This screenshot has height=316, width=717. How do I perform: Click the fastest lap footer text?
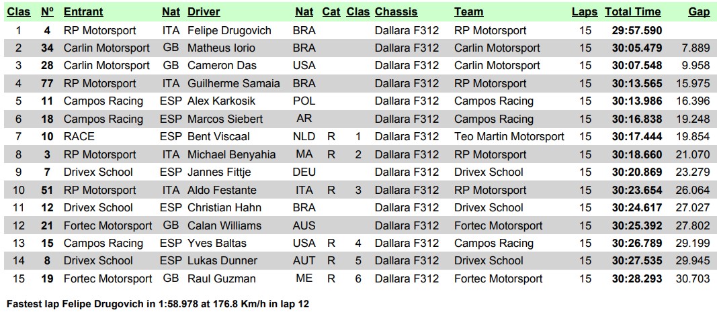(x=158, y=304)
